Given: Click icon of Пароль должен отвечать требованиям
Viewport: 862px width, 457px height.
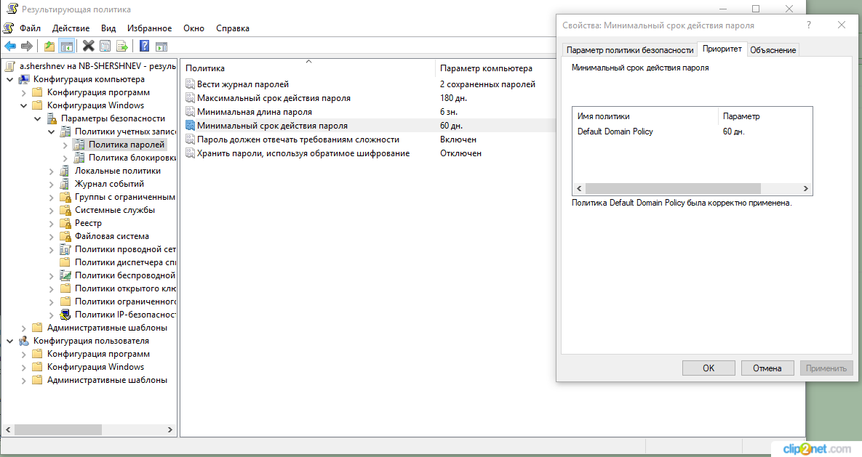Looking at the screenshot, I should [x=190, y=139].
